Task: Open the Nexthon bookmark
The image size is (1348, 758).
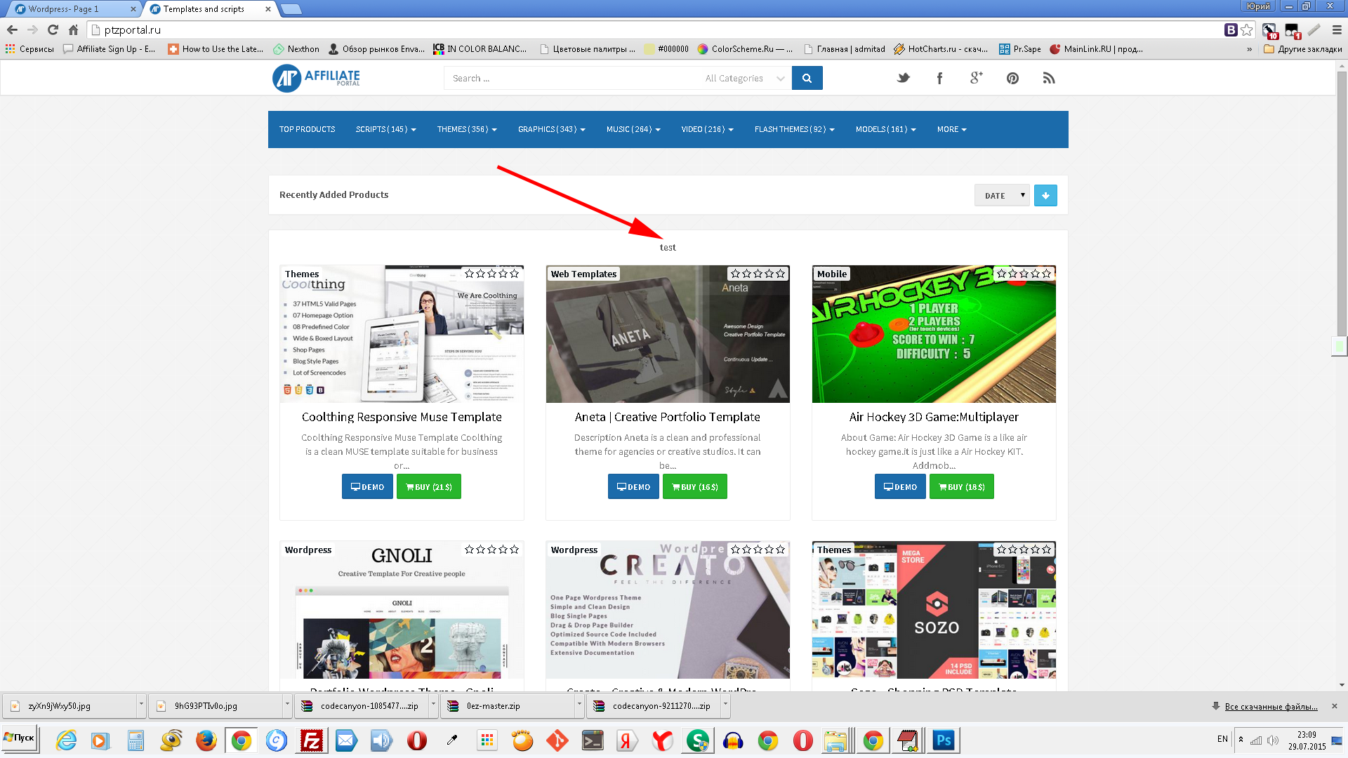Action: (296, 49)
